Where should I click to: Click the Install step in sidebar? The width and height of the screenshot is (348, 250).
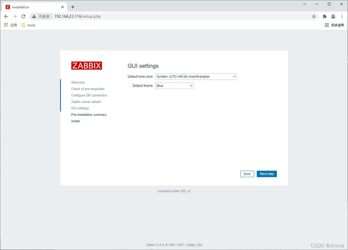click(x=75, y=121)
